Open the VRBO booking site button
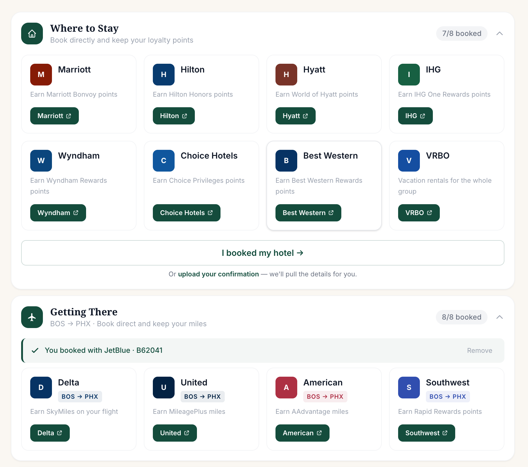This screenshot has width=528, height=467. pyautogui.click(x=419, y=213)
